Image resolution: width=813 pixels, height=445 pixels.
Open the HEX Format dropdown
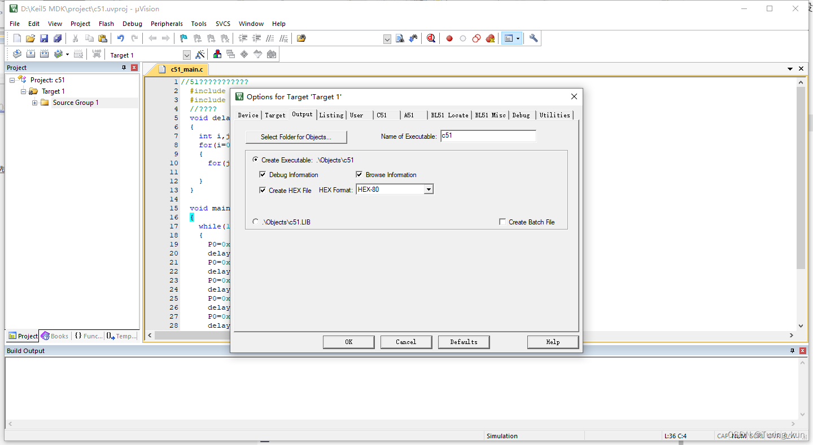click(x=429, y=190)
